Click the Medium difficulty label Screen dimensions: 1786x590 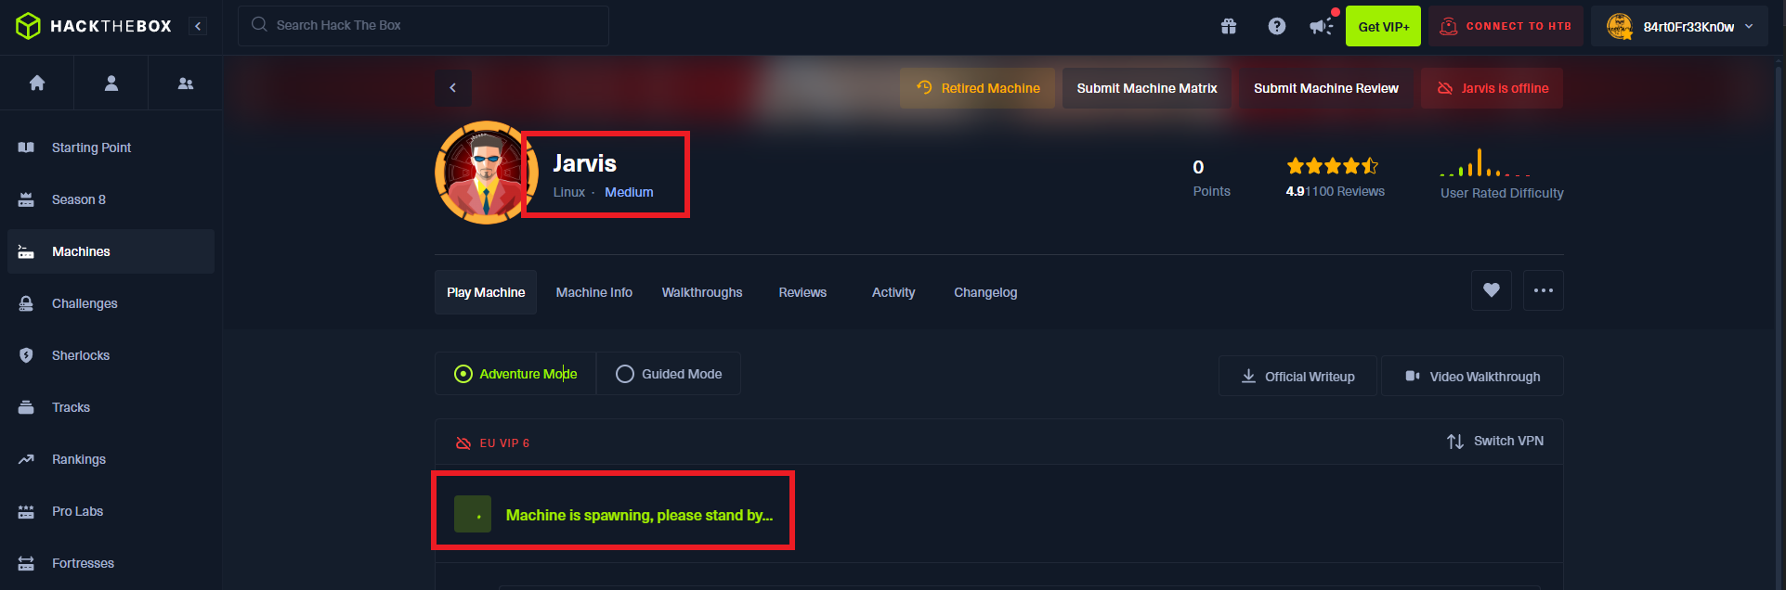[x=629, y=192]
